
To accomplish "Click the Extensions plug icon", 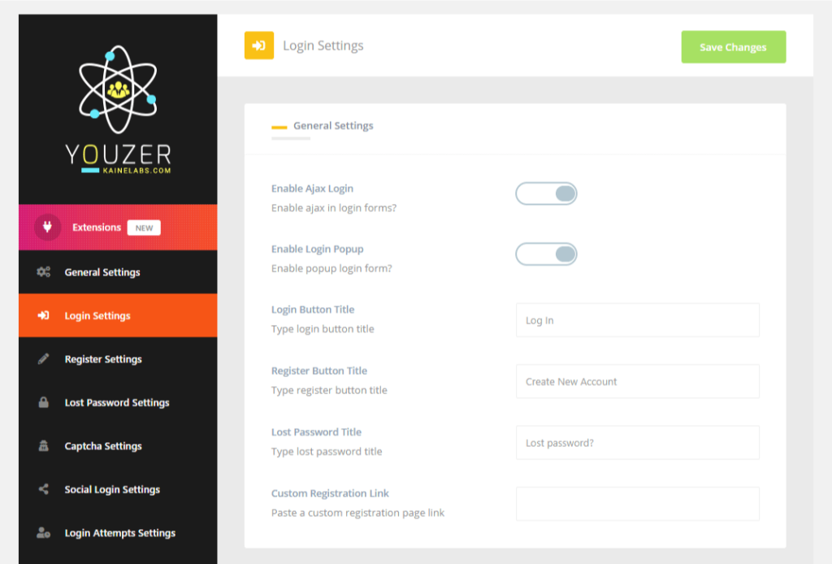I will pyautogui.click(x=47, y=227).
